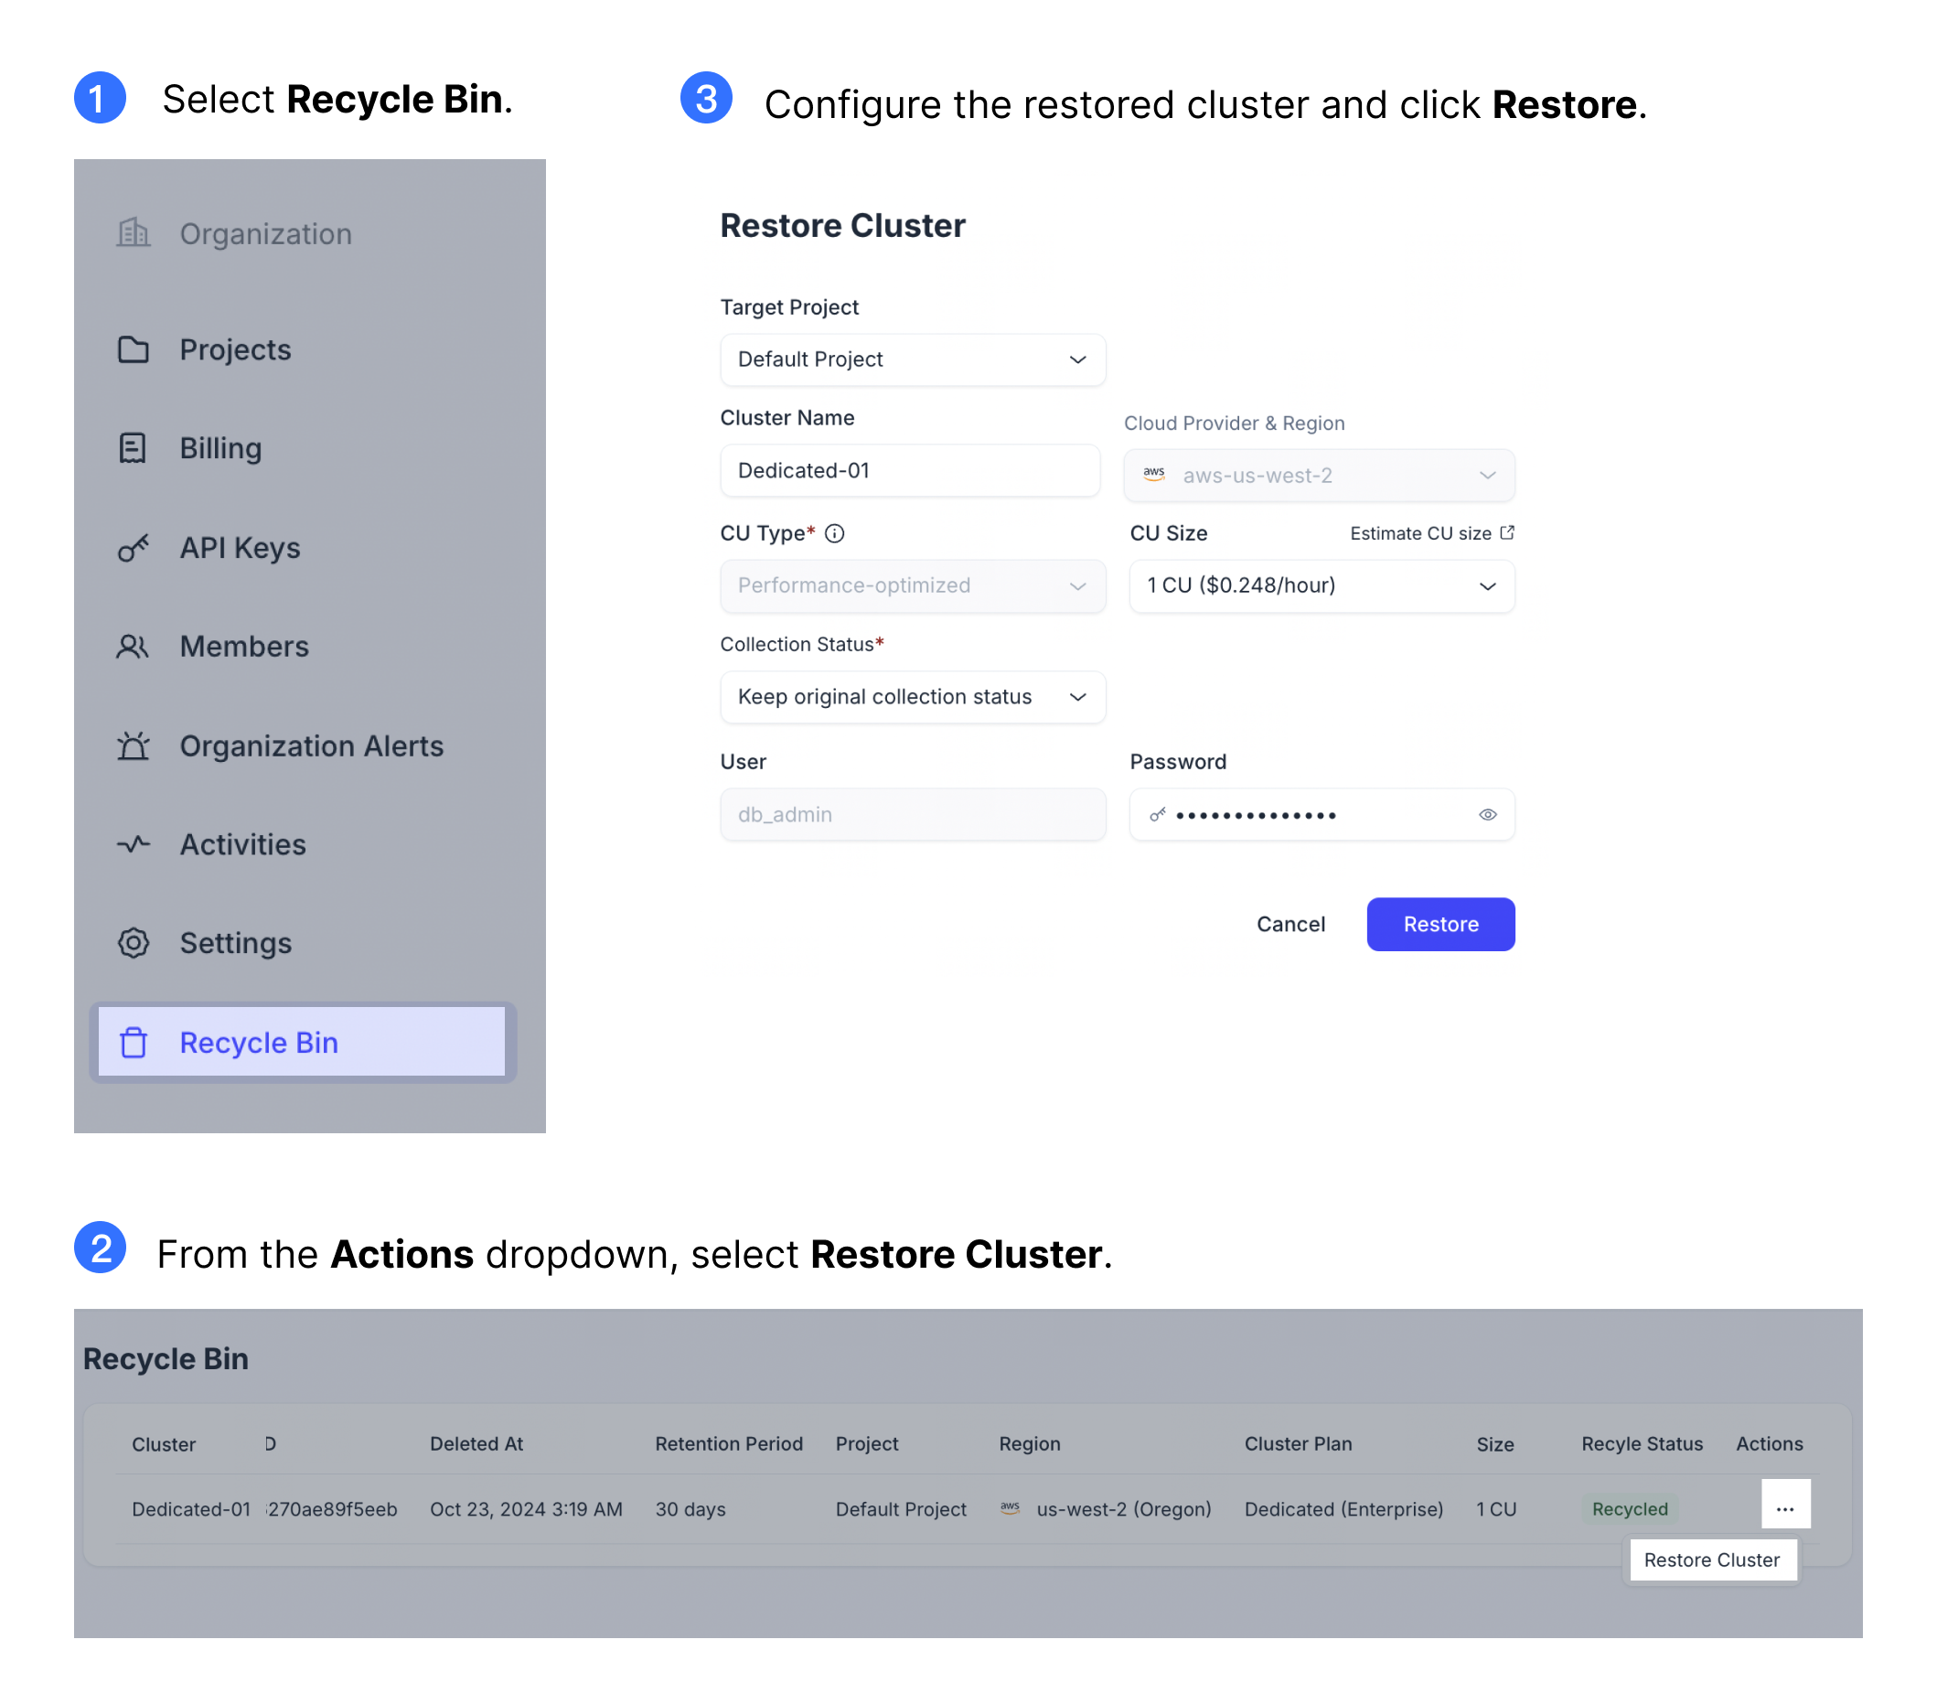Click the Organization building icon
This screenshot has width=1937, height=1704.
point(133,233)
